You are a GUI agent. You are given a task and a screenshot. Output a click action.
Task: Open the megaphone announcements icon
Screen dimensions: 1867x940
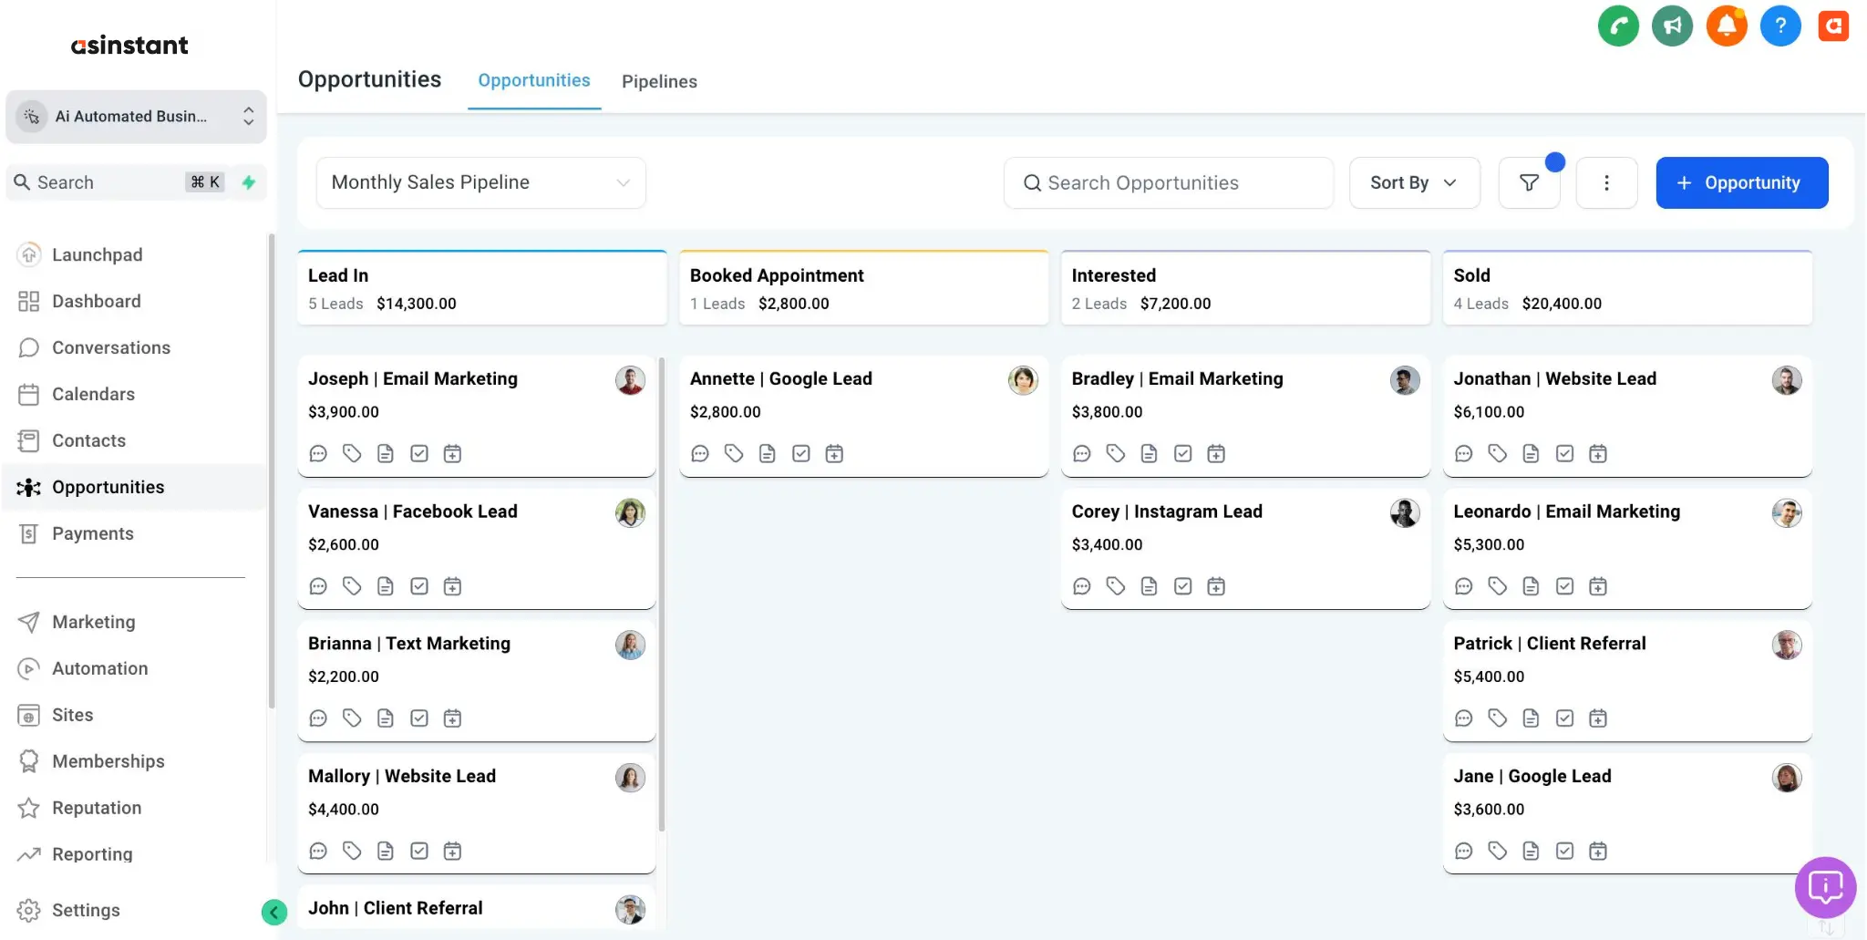1672,26
